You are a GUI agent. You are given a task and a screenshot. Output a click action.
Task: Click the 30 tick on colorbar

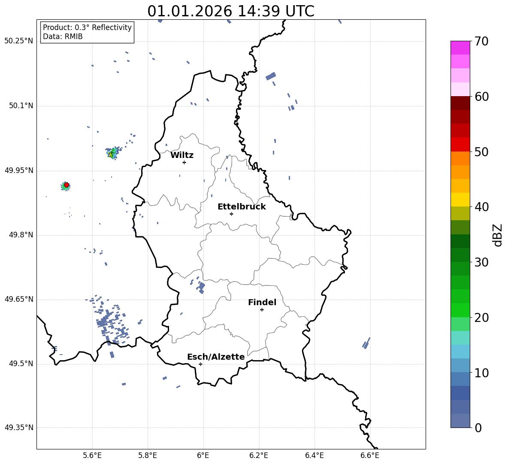point(481,262)
